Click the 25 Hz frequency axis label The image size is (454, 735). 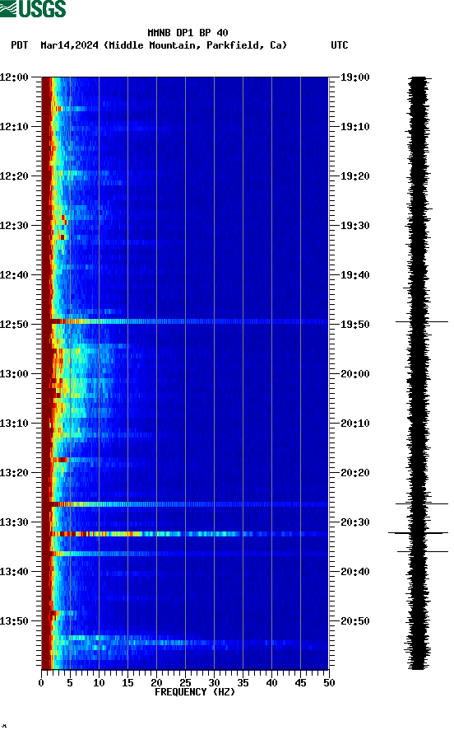185,683
